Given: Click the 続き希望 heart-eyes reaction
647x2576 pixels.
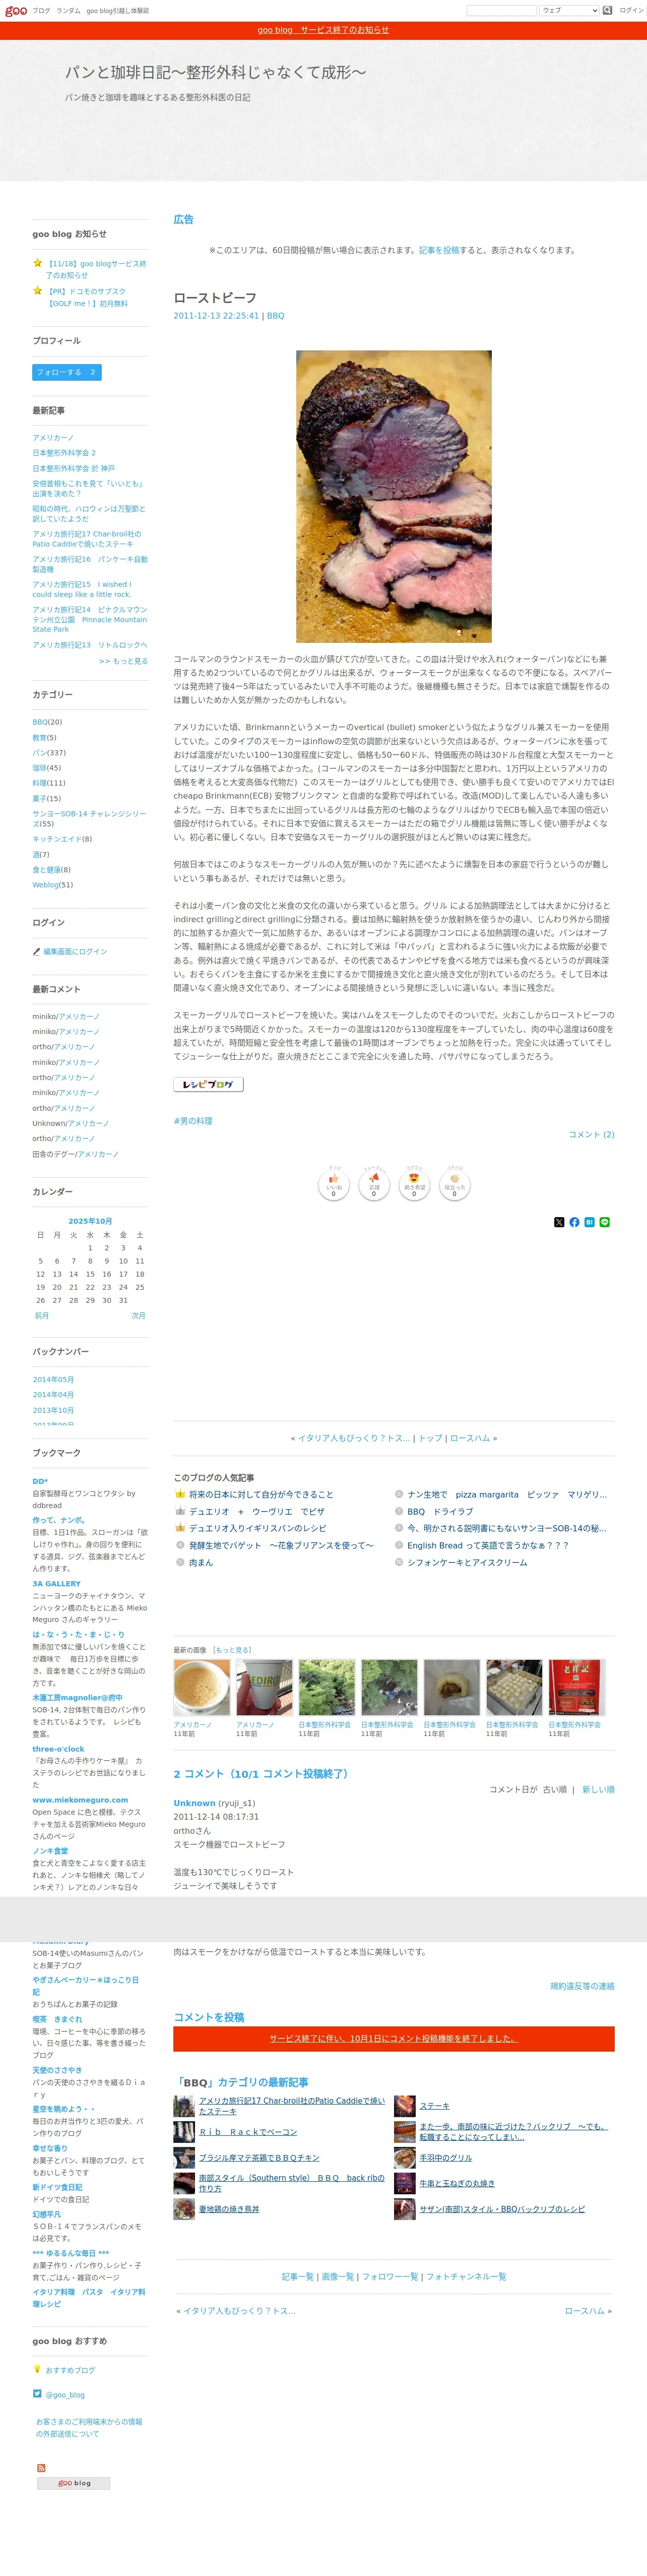Looking at the screenshot, I should pos(414,1185).
